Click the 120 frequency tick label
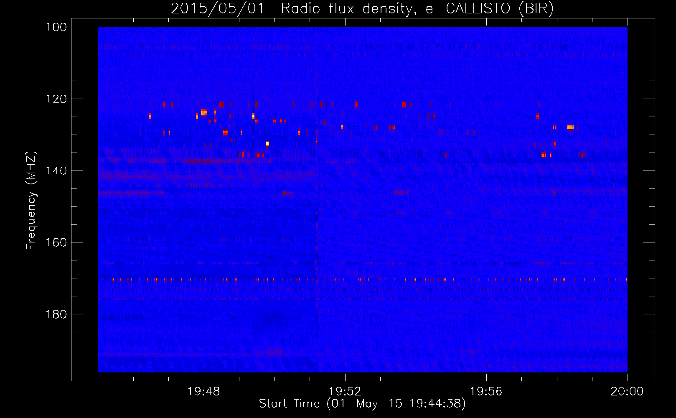This screenshot has width=676, height=418. point(56,99)
